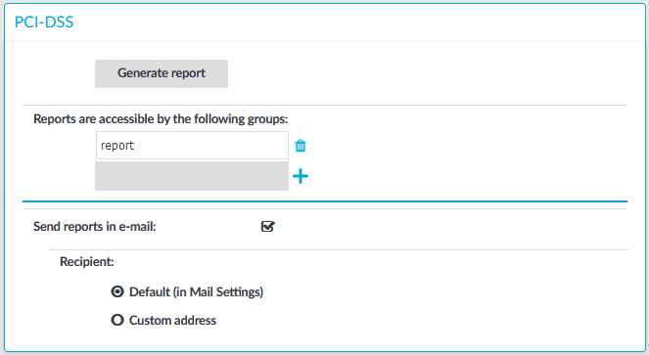Uncheck the Send reports in e-mail checkbox
The width and height of the screenshot is (649, 355).
tap(268, 226)
